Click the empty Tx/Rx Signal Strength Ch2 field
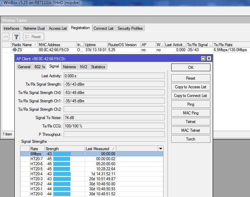 [x=114, y=109]
